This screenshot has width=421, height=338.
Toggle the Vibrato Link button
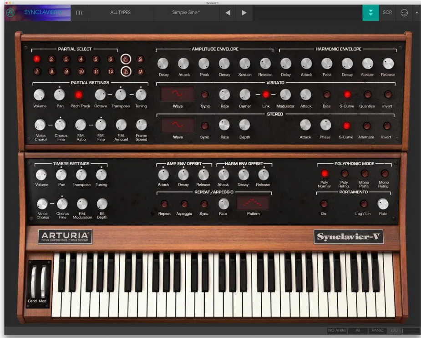point(266,95)
